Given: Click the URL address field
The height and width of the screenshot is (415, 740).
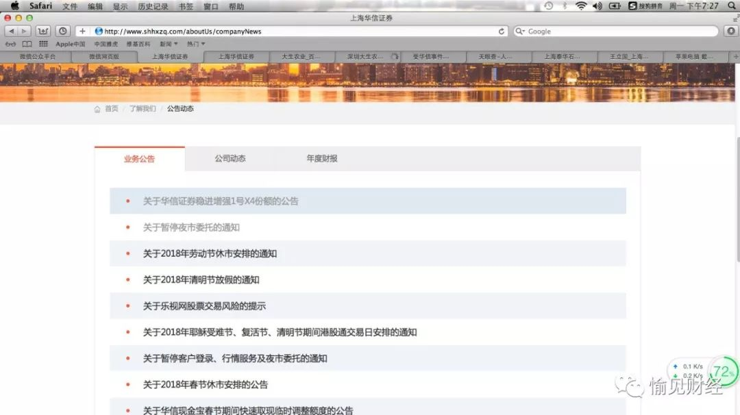Looking at the screenshot, I should click(x=295, y=32).
